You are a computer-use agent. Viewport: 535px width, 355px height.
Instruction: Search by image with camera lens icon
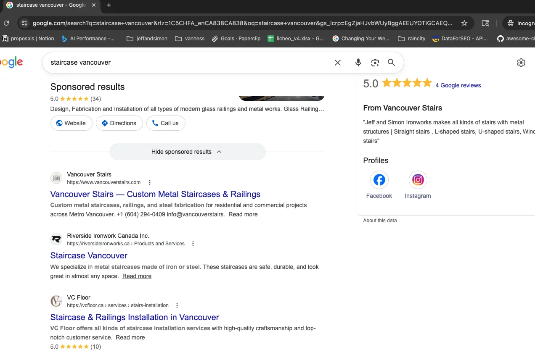click(375, 63)
